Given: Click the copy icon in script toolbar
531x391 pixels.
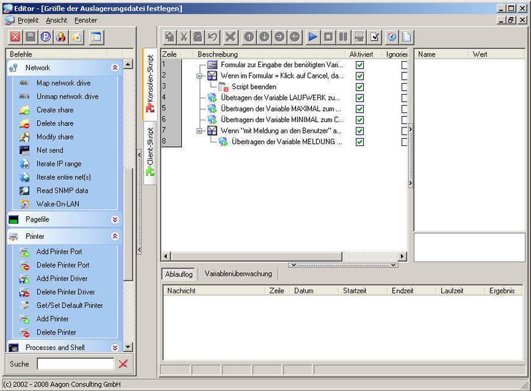Looking at the screenshot, I should [x=169, y=37].
